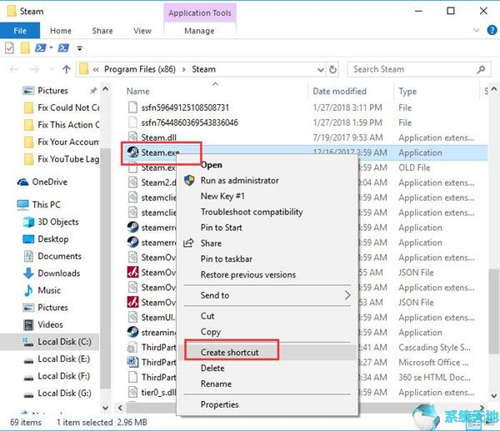The width and height of the screenshot is (500, 431).
Task: Select OneDrive in navigation pane
Action: click(50, 182)
